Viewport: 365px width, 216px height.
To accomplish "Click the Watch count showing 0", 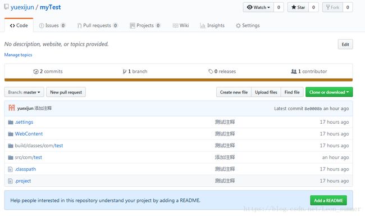I will [279, 7].
